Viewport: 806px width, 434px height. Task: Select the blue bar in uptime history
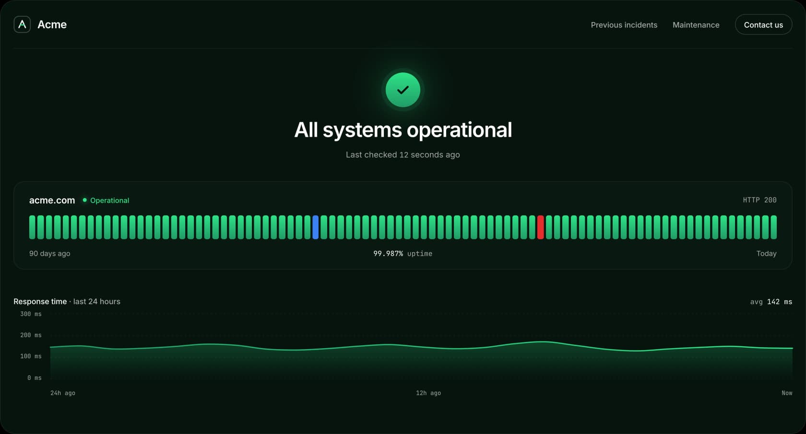tap(316, 227)
